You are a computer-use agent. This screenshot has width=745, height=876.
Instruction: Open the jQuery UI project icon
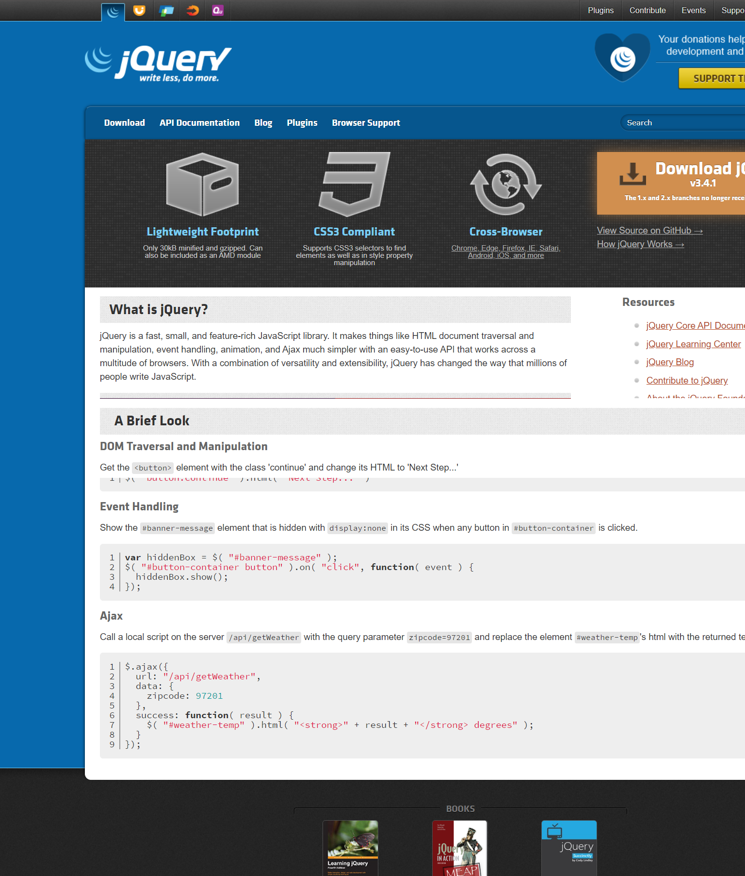[x=139, y=10]
